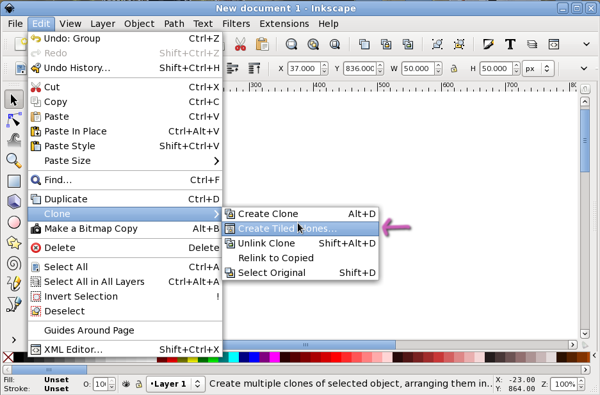Pick the magenta palette swatch
The height and width of the screenshot is (395, 600).
click(x=275, y=357)
